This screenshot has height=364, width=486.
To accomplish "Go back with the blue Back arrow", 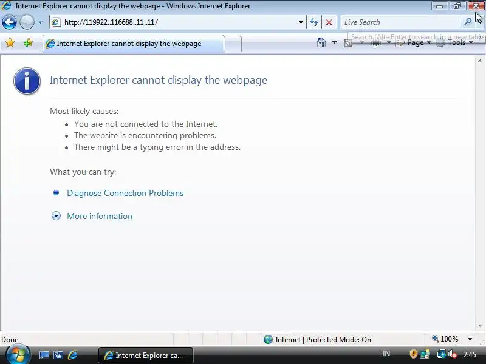I will pyautogui.click(x=9, y=22).
